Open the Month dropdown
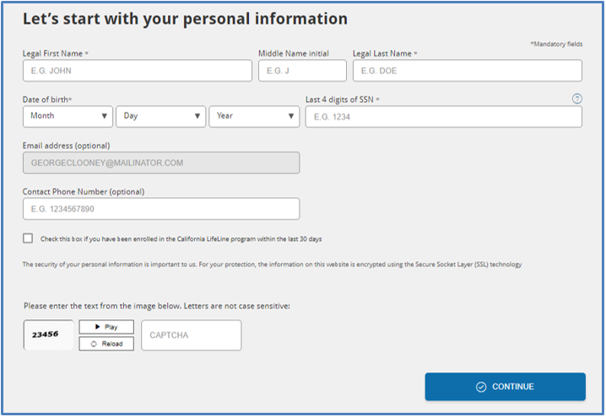This screenshot has height=417, width=606. pyautogui.click(x=68, y=116)
